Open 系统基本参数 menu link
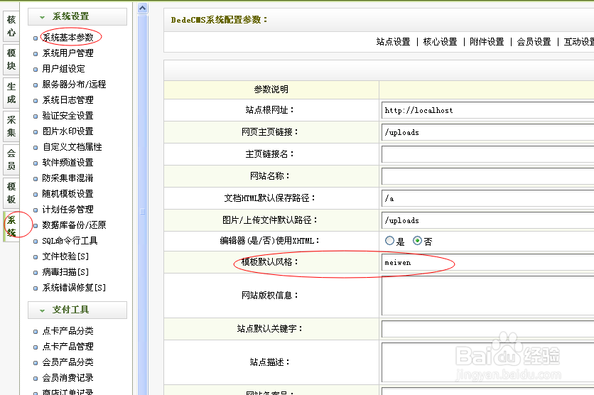This screenshot has width=594, height=395. pyautogui.click(x=67, y=38)
